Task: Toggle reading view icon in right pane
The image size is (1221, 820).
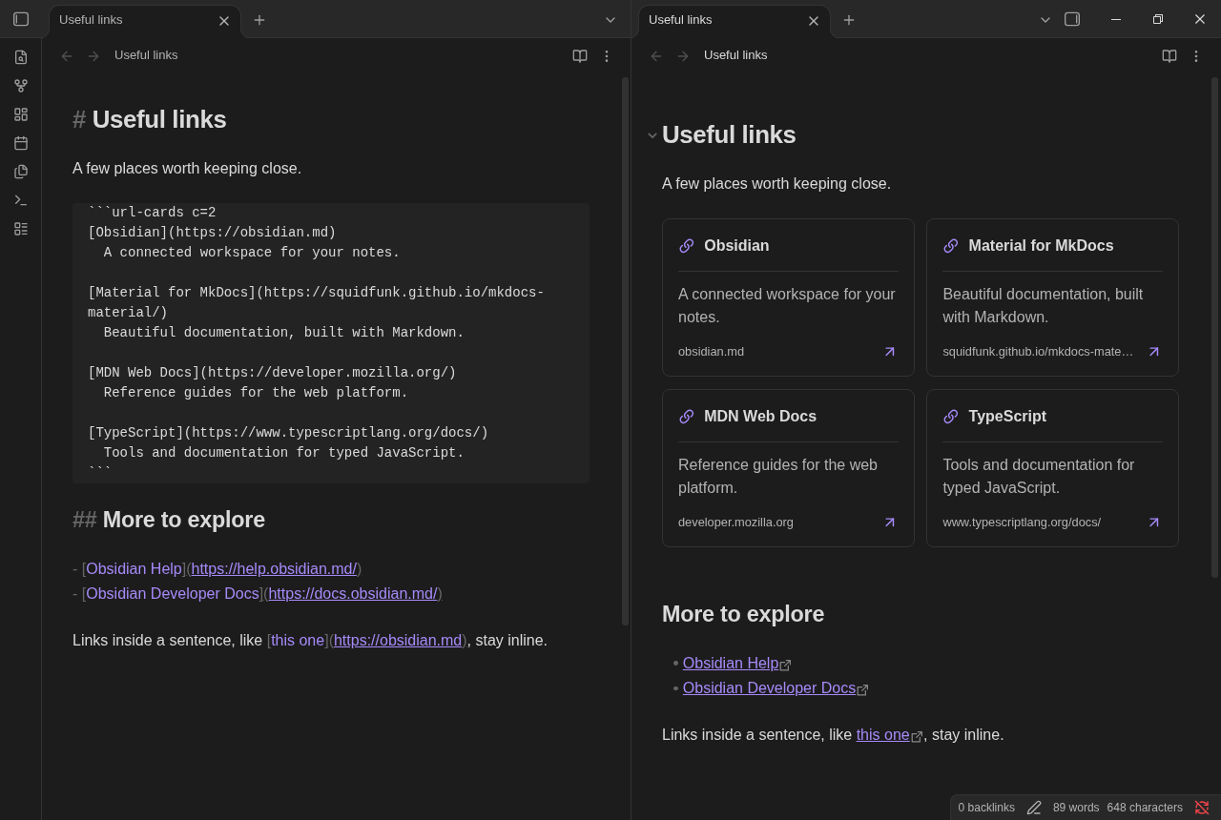Action: 1169,56
